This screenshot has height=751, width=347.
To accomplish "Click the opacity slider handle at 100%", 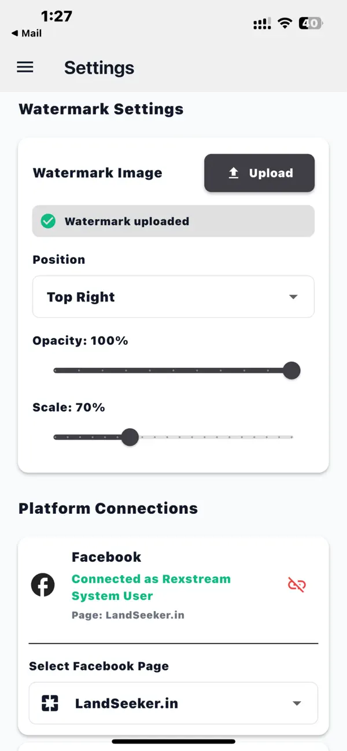I will (291, 370).
